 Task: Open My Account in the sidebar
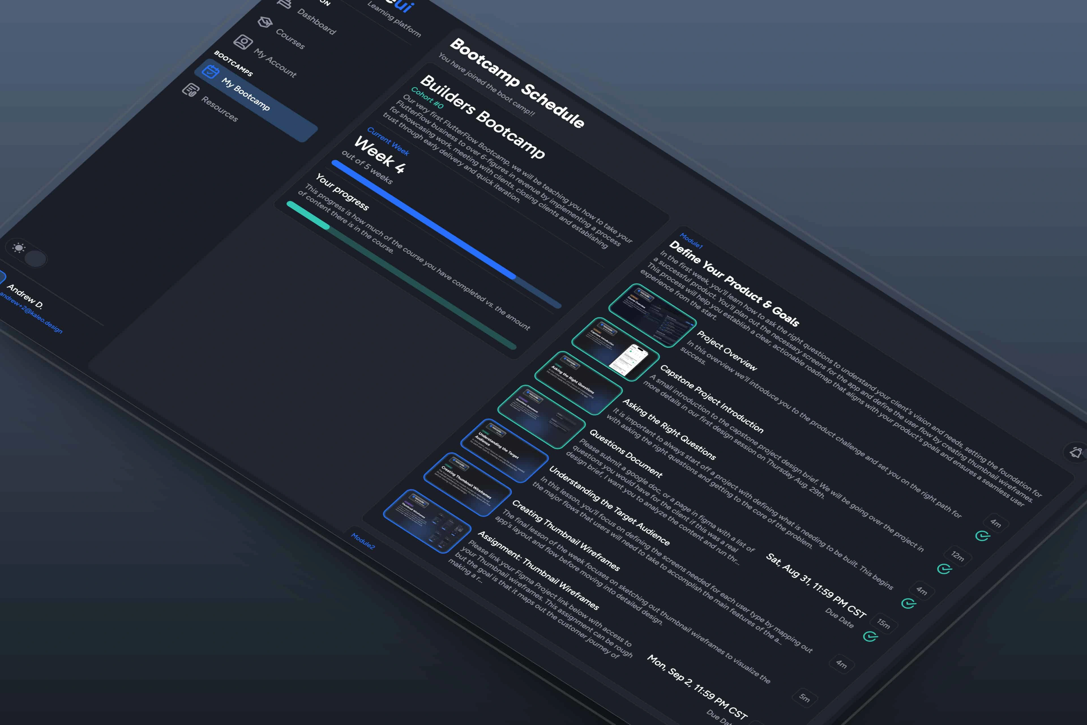(x=275, y=63)
